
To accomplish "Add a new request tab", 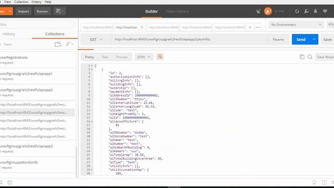I will [250, 27].
